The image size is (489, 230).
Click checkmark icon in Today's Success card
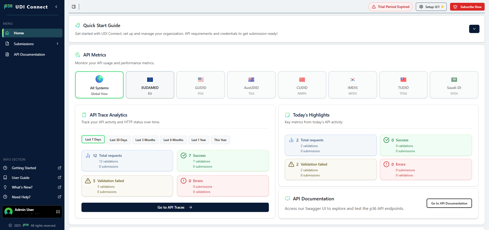(x=386, y=140)
